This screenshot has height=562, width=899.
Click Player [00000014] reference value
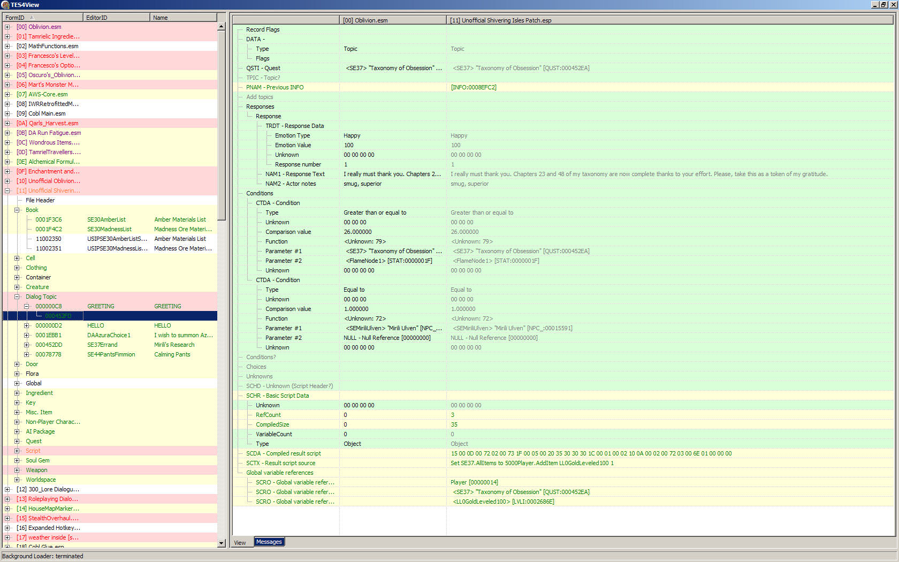474,482
